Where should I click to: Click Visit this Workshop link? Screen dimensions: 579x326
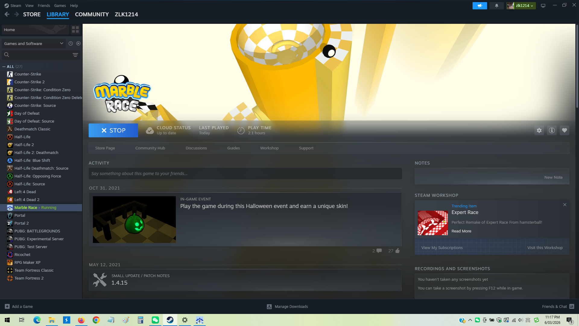pos(545,248)
